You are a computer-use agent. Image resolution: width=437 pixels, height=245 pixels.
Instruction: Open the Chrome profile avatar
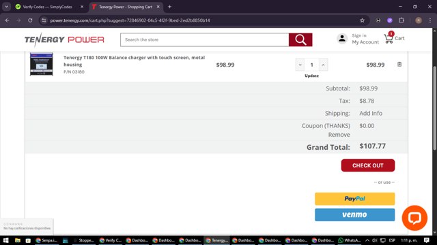[x=419, y=20]
